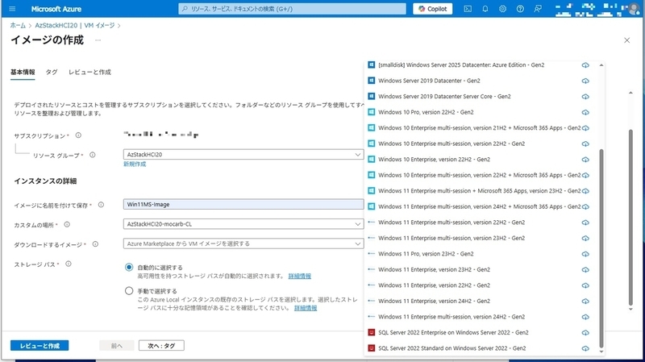Show info for リソース グループ field
Image resolution: width=645 pixels, height=362 pixels.
(93, 155)
